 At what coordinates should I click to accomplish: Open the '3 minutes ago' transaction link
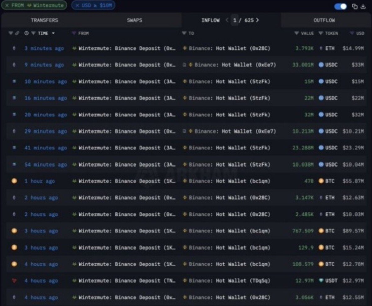(x=44, y=48)
